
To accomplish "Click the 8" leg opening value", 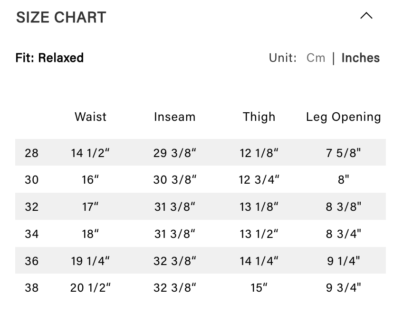I will (343, 180).
